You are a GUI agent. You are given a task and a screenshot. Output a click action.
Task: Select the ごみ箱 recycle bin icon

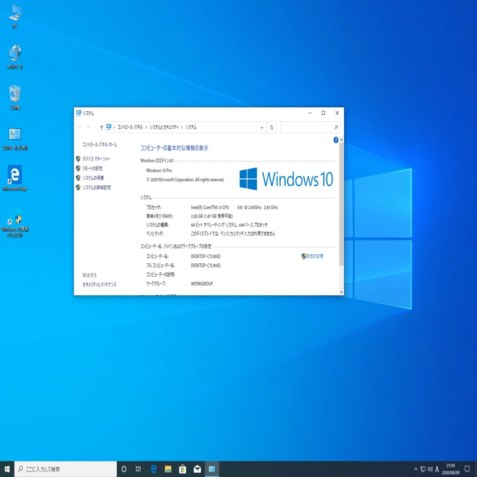[14, 98]
